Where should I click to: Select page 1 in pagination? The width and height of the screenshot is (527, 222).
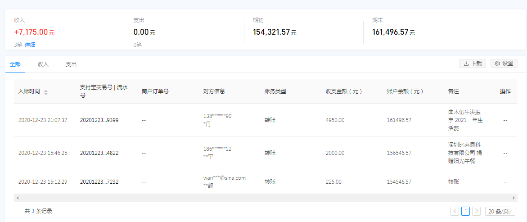tap(465, 211)
